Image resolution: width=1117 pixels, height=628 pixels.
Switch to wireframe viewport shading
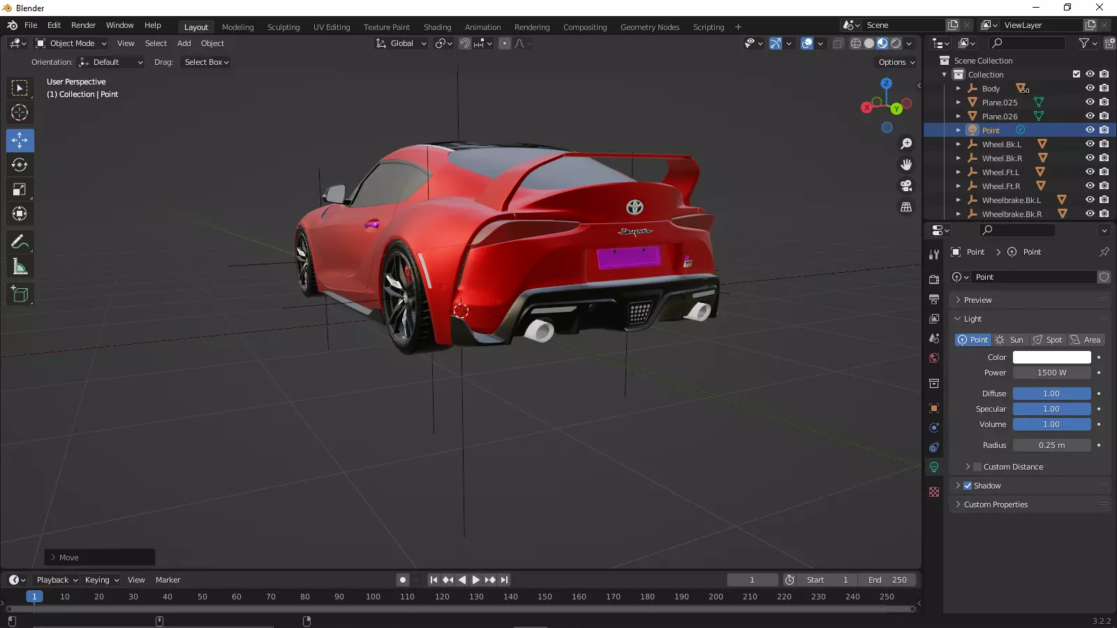(856, 43)
